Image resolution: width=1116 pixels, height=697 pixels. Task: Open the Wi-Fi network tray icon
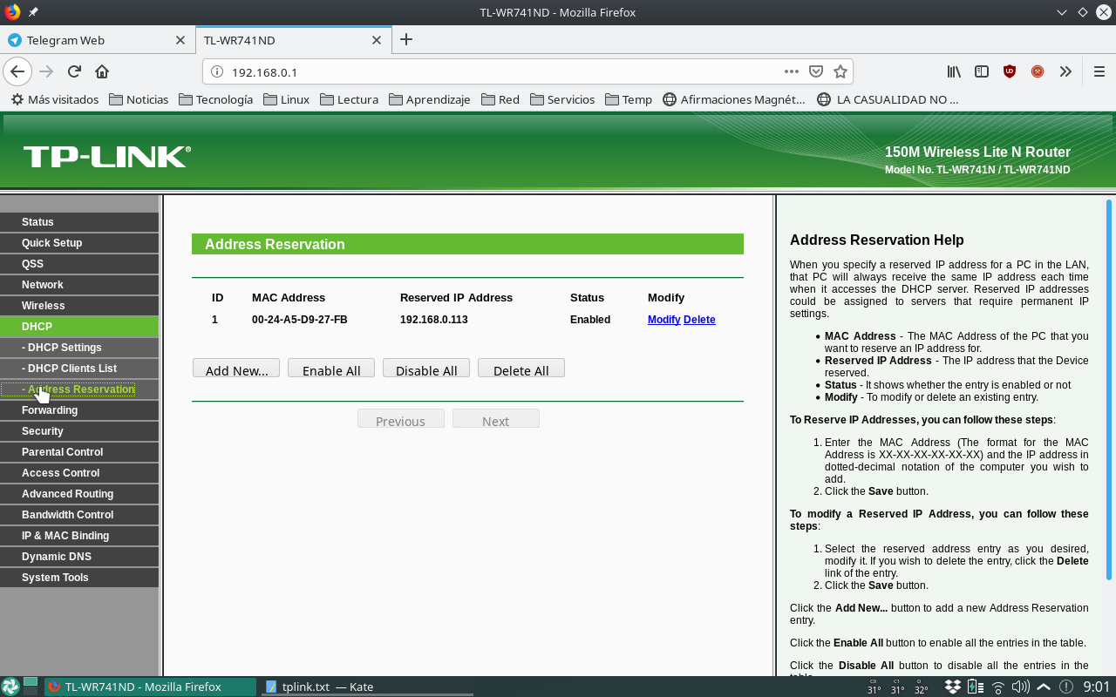pos(999,687)
